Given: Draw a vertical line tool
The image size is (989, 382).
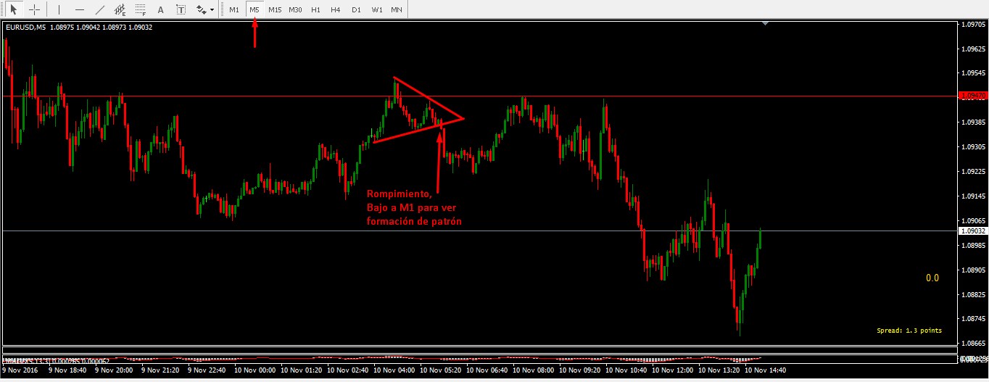Looking at the screenshot, I should click(x=59, y=10).
